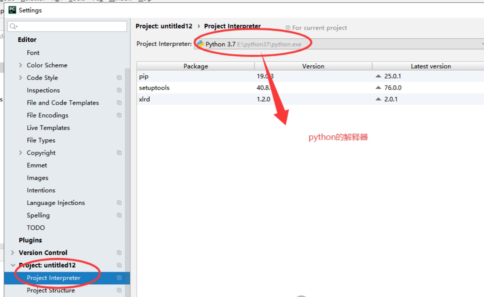Select the pip package row
Image resolution: width=484 pixels, height=297 pixels.
[311, 76]
